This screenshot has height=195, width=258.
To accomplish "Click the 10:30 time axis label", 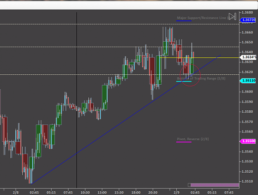I will 85,193.
